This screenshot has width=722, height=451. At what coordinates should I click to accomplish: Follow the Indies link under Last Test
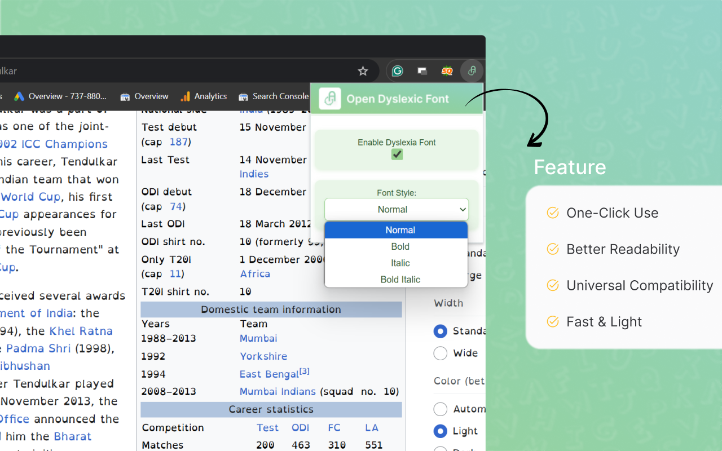(254, 174)
